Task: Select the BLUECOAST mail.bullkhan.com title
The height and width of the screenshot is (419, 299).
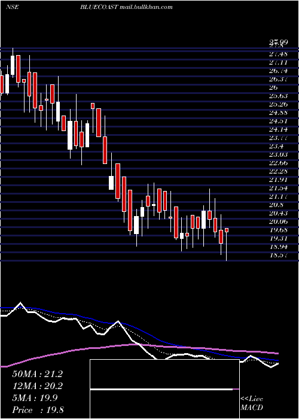Action: pyautogui.click(x=126, y=7)
